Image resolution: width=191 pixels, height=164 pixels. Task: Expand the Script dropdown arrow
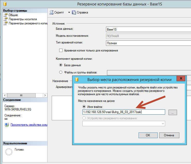pos(69,12)
